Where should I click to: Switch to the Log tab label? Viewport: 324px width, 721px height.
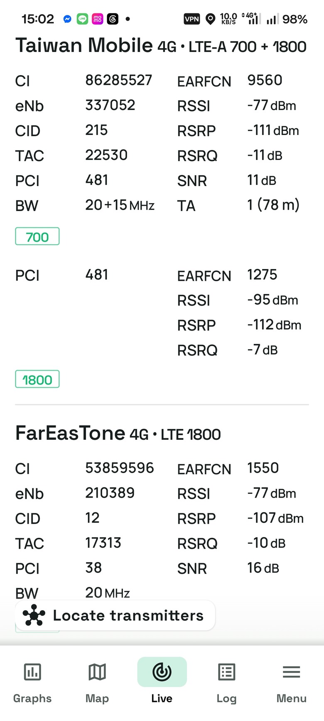pos(227,699)
